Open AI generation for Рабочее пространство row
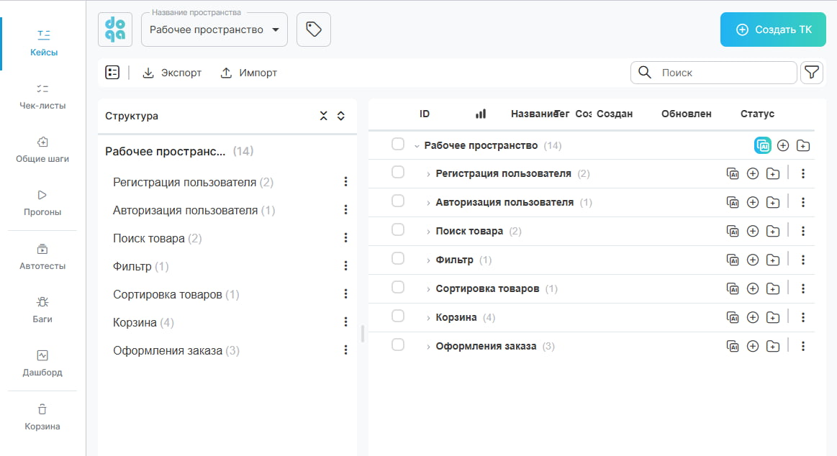The image size is (837, 456). [x=762, y=145]
